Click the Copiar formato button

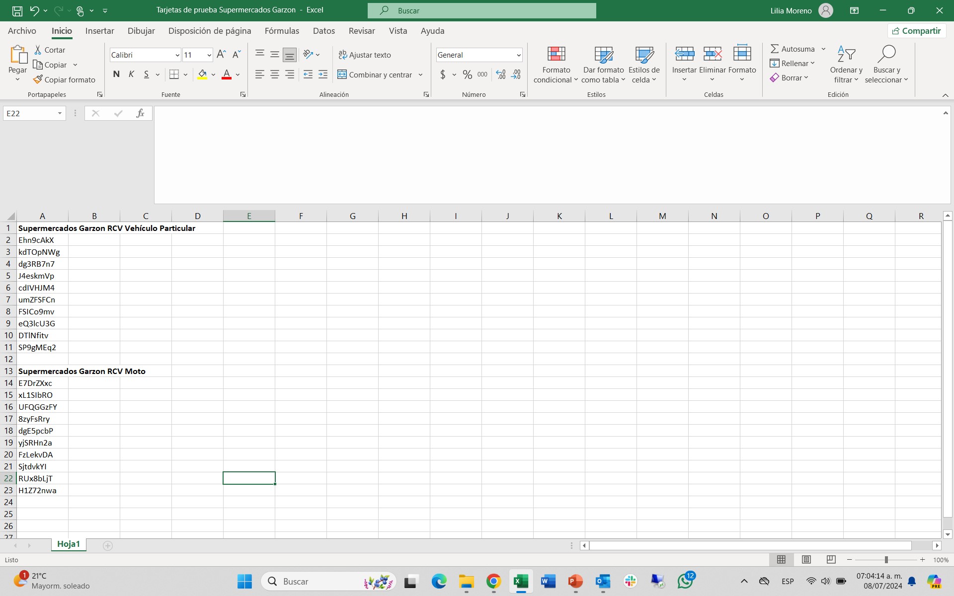tap(65, 79)
